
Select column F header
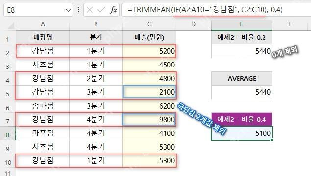[x=290, y=24]
